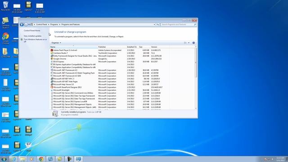Sort by the Installed On column header

(132, 47)
